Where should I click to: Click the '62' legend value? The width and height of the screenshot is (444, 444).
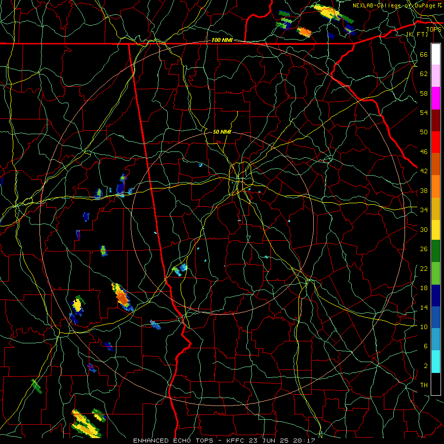424,74
